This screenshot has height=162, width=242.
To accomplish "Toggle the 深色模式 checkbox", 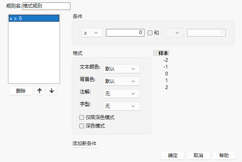I will 82,126.
